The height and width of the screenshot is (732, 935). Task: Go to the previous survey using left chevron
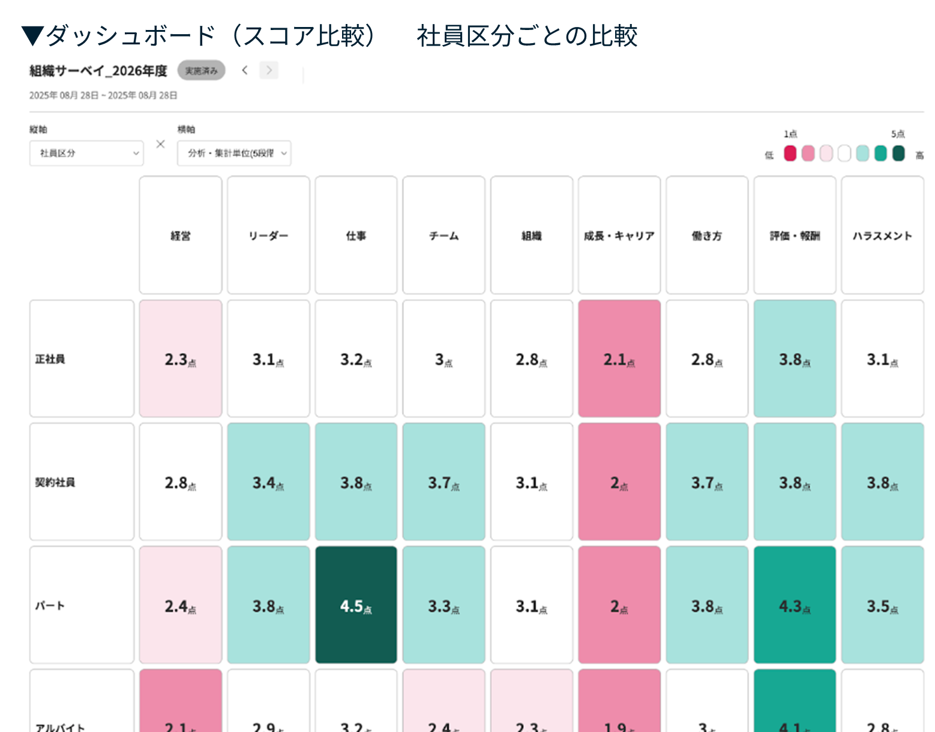245,70
